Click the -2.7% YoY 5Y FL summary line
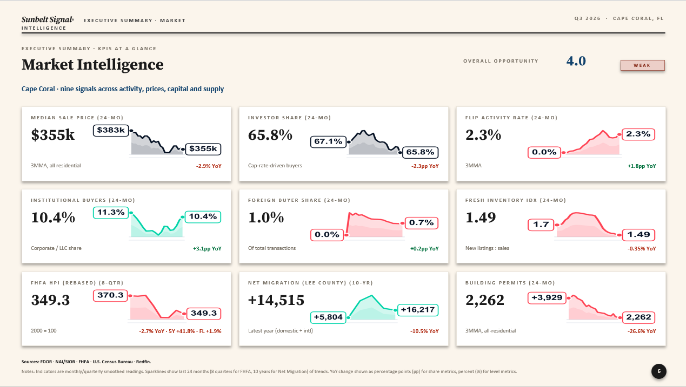Viewport: 686px width, 387px height. pos(180,331)
